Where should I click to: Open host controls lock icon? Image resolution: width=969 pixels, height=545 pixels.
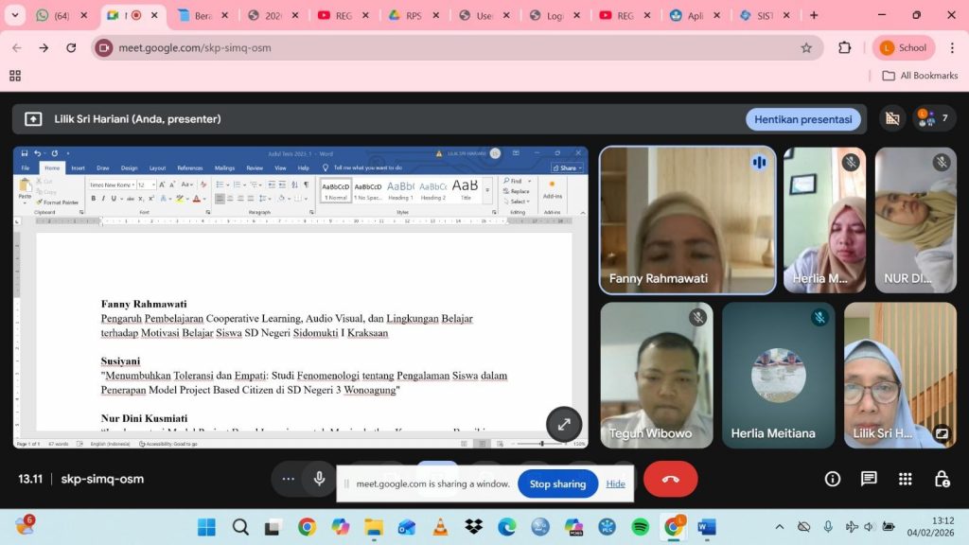(x=941, y=479)
